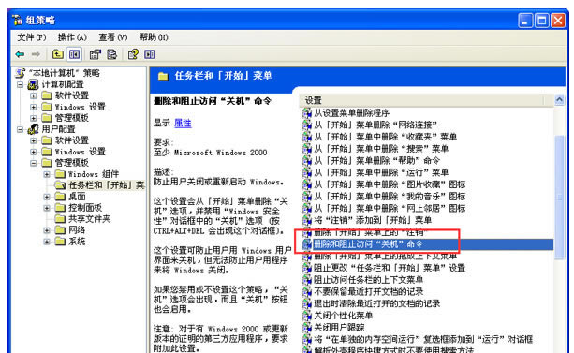Select 将“在单独的内存空间运行”复选框添加到“运行”对话框

[423, 339]
